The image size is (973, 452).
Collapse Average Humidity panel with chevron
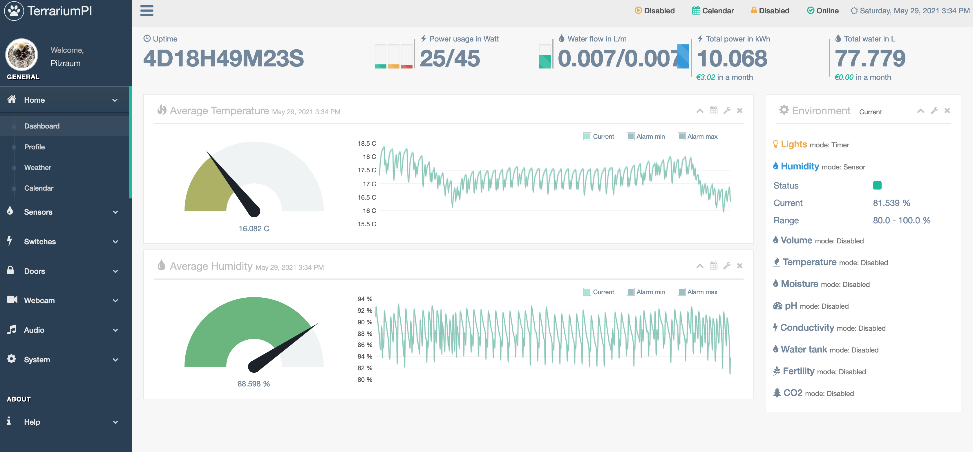(699, 266)
